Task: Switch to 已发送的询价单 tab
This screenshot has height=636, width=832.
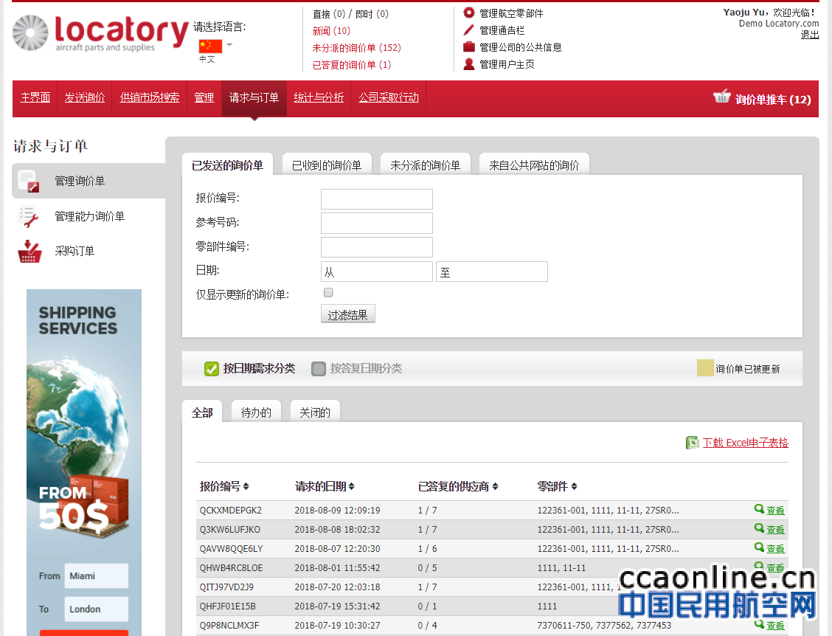Action: coord(227,165)
